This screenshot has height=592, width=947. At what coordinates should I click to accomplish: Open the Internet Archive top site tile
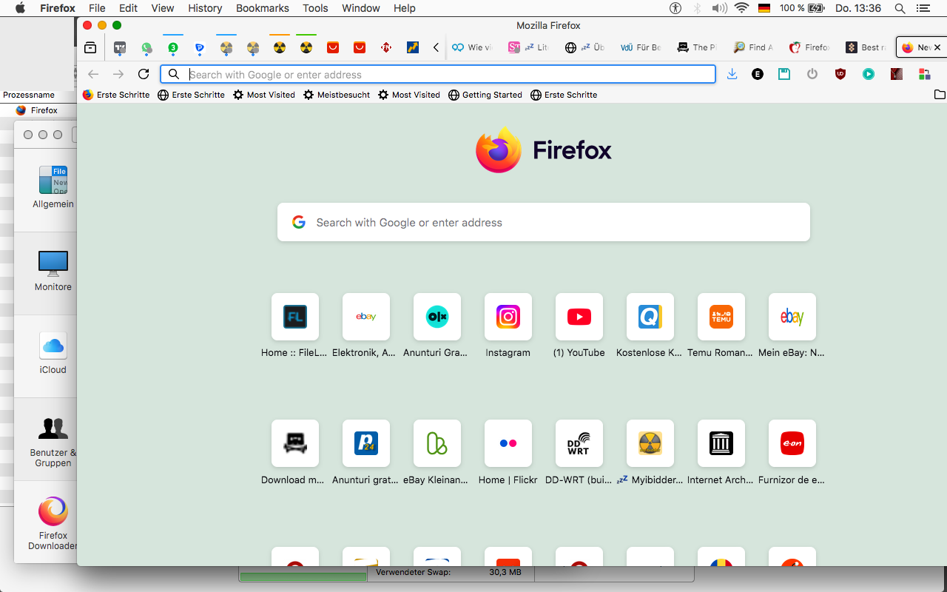point(721,444)
